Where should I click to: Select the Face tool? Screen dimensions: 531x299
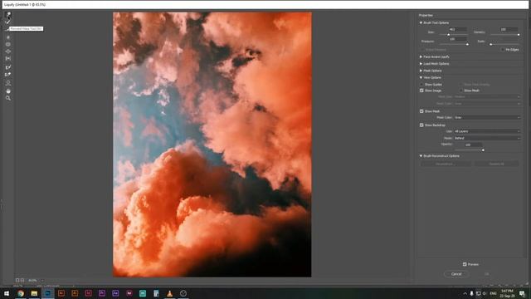click(x=8, y=83)
